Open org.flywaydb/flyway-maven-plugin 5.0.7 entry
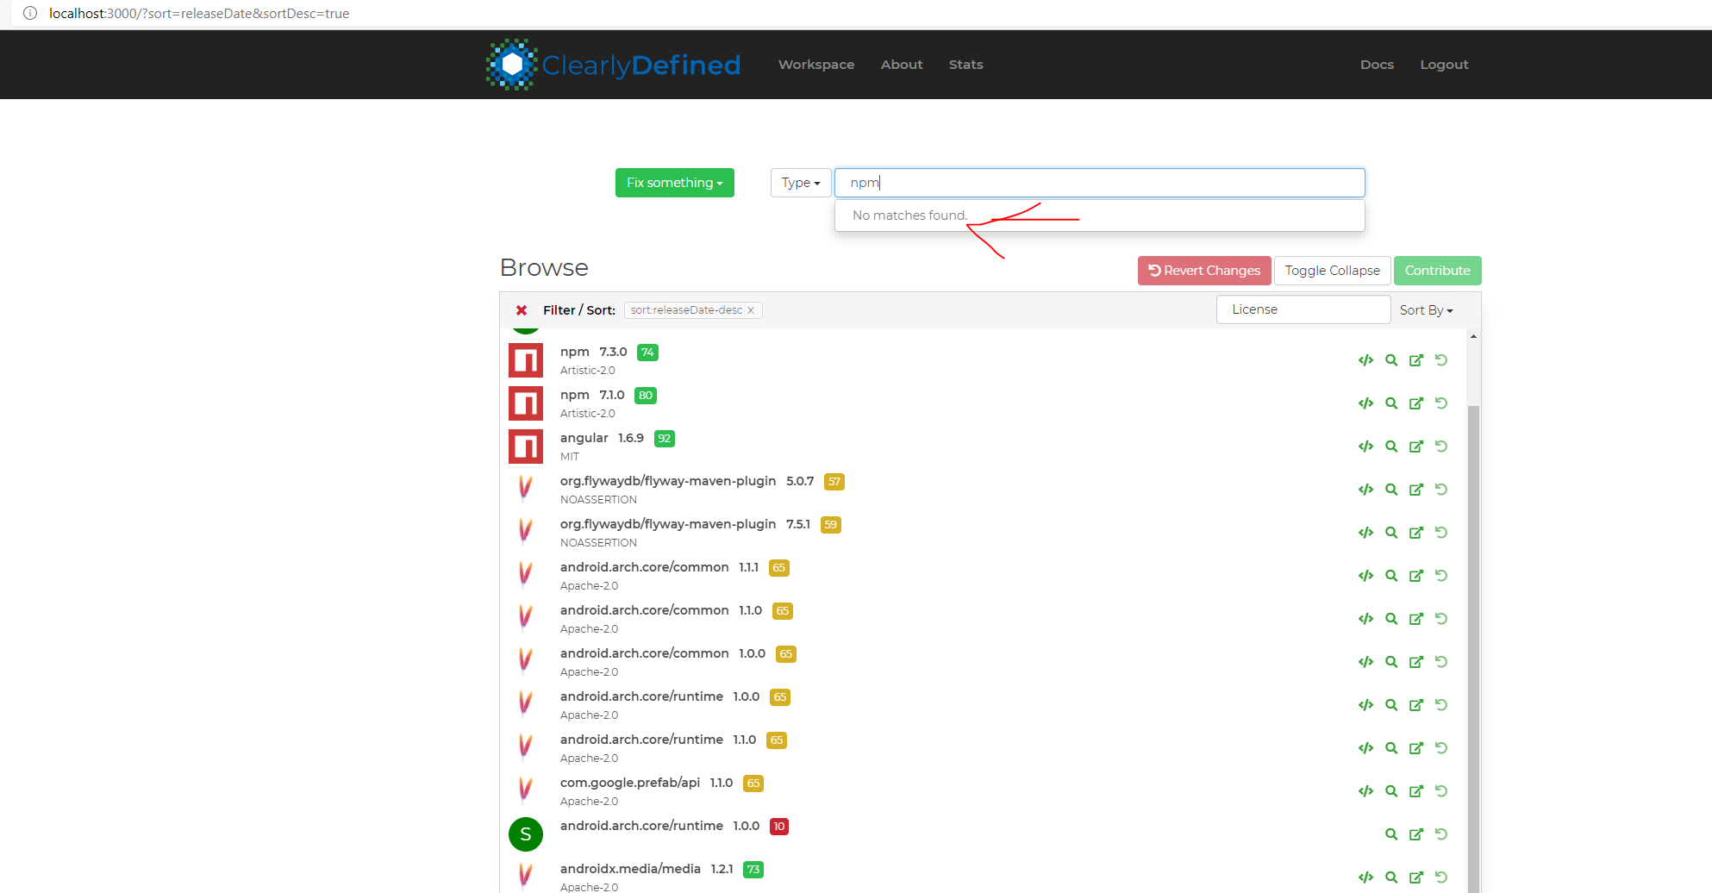Screen dimensions: 1712x893 668,481
